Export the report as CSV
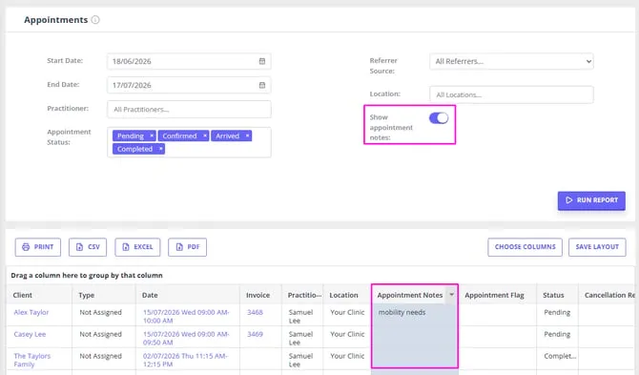 (x=88, y=247)
